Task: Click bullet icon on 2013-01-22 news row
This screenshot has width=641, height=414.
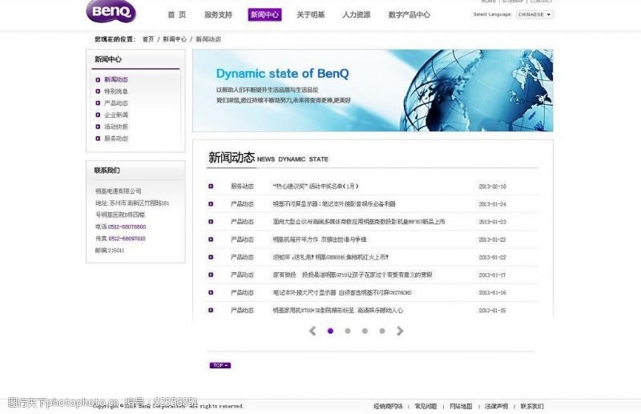Action: point(211,257)
